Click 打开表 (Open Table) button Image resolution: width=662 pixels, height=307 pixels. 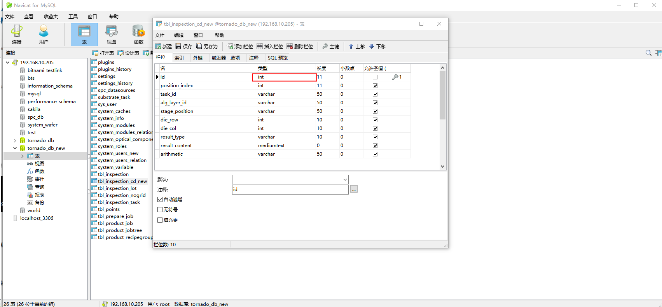point(103,53)
